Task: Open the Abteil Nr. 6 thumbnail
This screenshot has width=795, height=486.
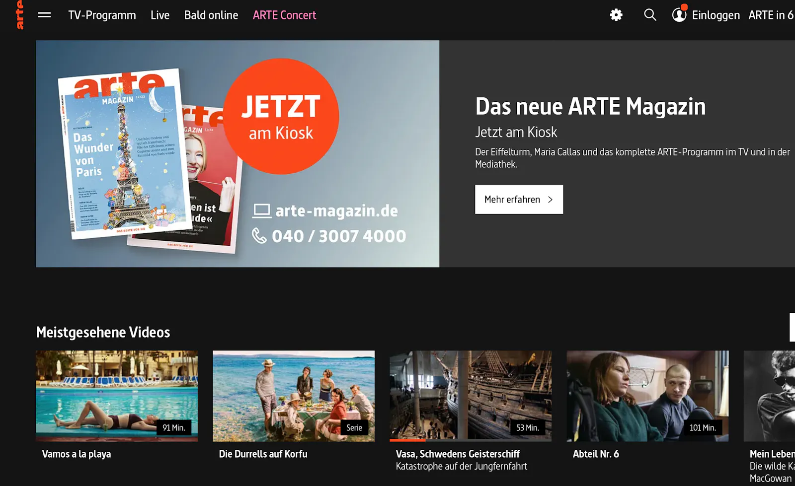Action: [647, 396]
